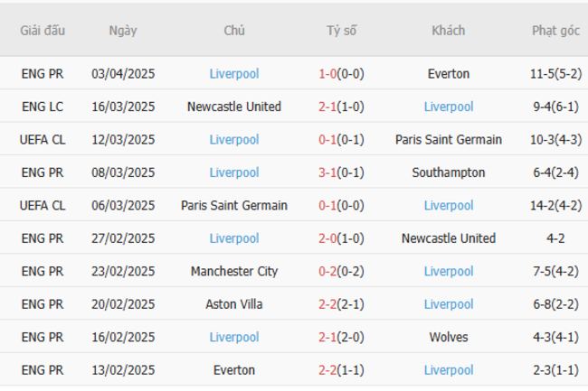Click the "Phạt góc" column header
The height and width of the screenshot is (391, 588).
pyautogui.click(x=555, y=31)
